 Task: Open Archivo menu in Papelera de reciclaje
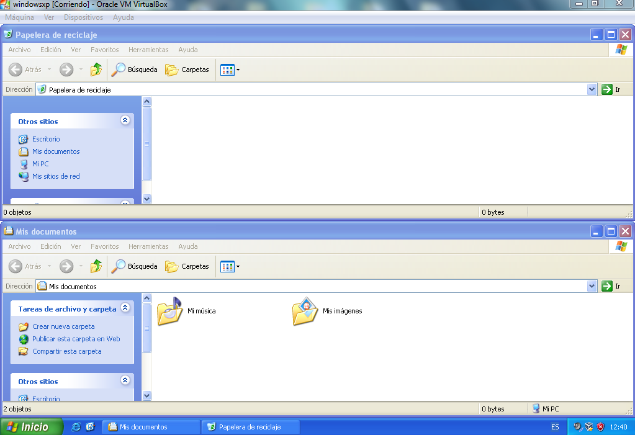click(19, 50)
